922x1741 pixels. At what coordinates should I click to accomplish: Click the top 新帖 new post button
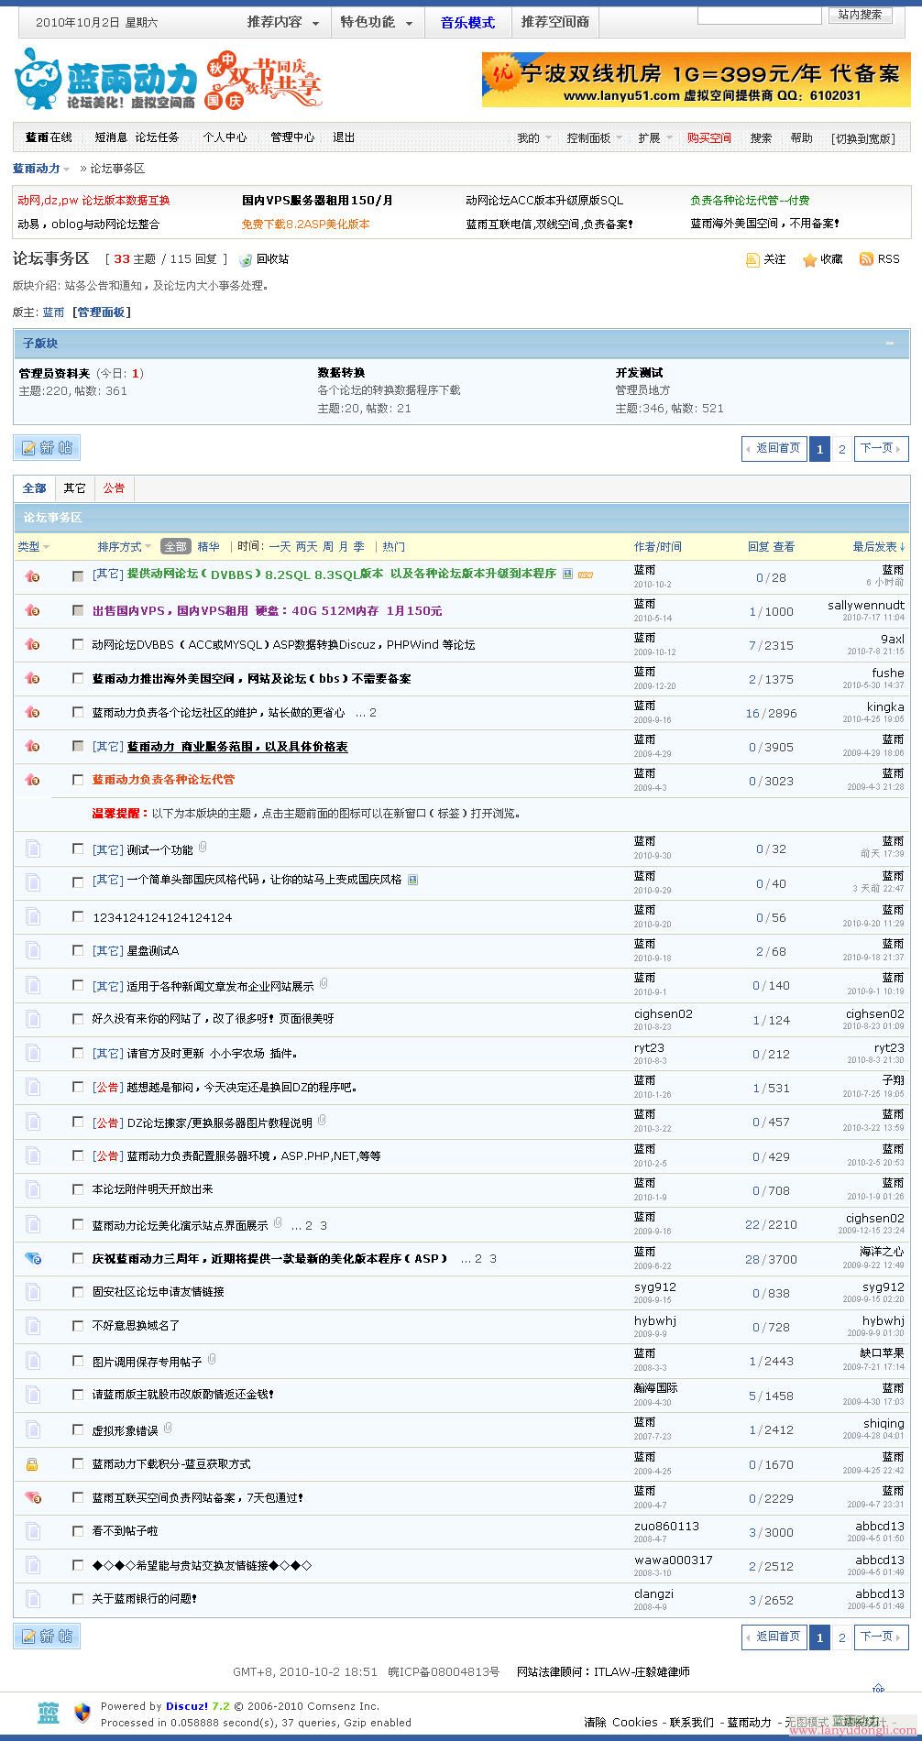(47, 448)
